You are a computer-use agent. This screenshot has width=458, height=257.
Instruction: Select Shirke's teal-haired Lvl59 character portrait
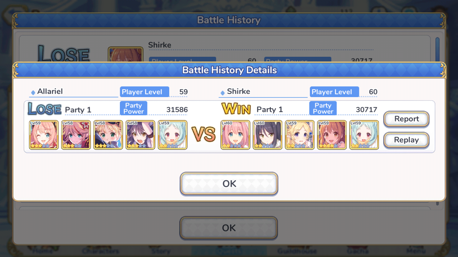pos(364,135)
